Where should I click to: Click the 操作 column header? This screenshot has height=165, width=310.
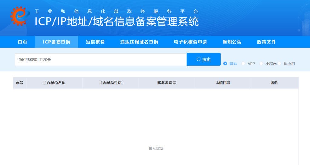[275, 83]
